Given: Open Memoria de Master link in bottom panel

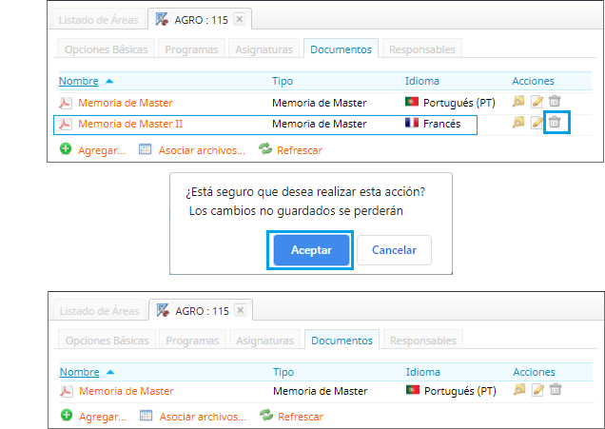Looking at the screenshot, I should pyautogui.click(x=127, y=391).
